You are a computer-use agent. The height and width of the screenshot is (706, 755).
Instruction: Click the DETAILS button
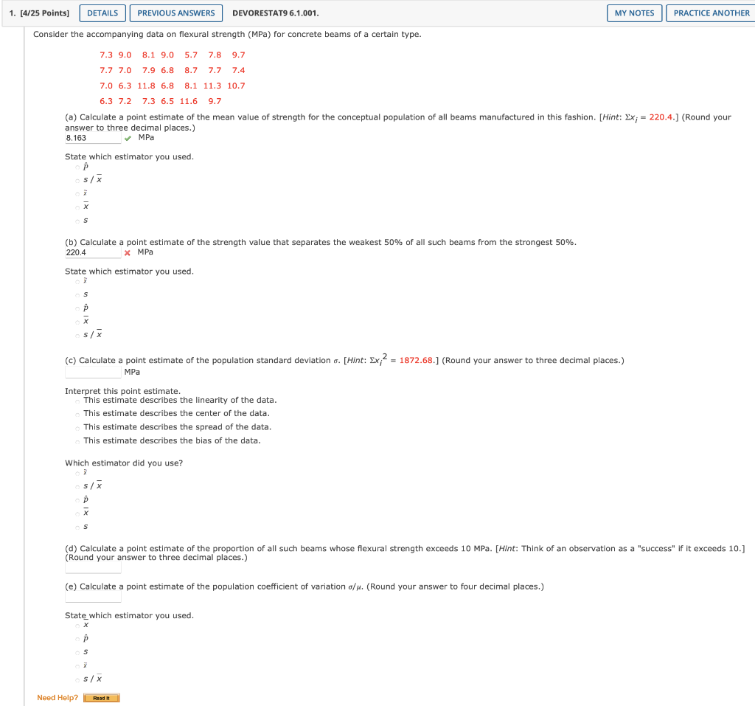(x=102, y=13)
